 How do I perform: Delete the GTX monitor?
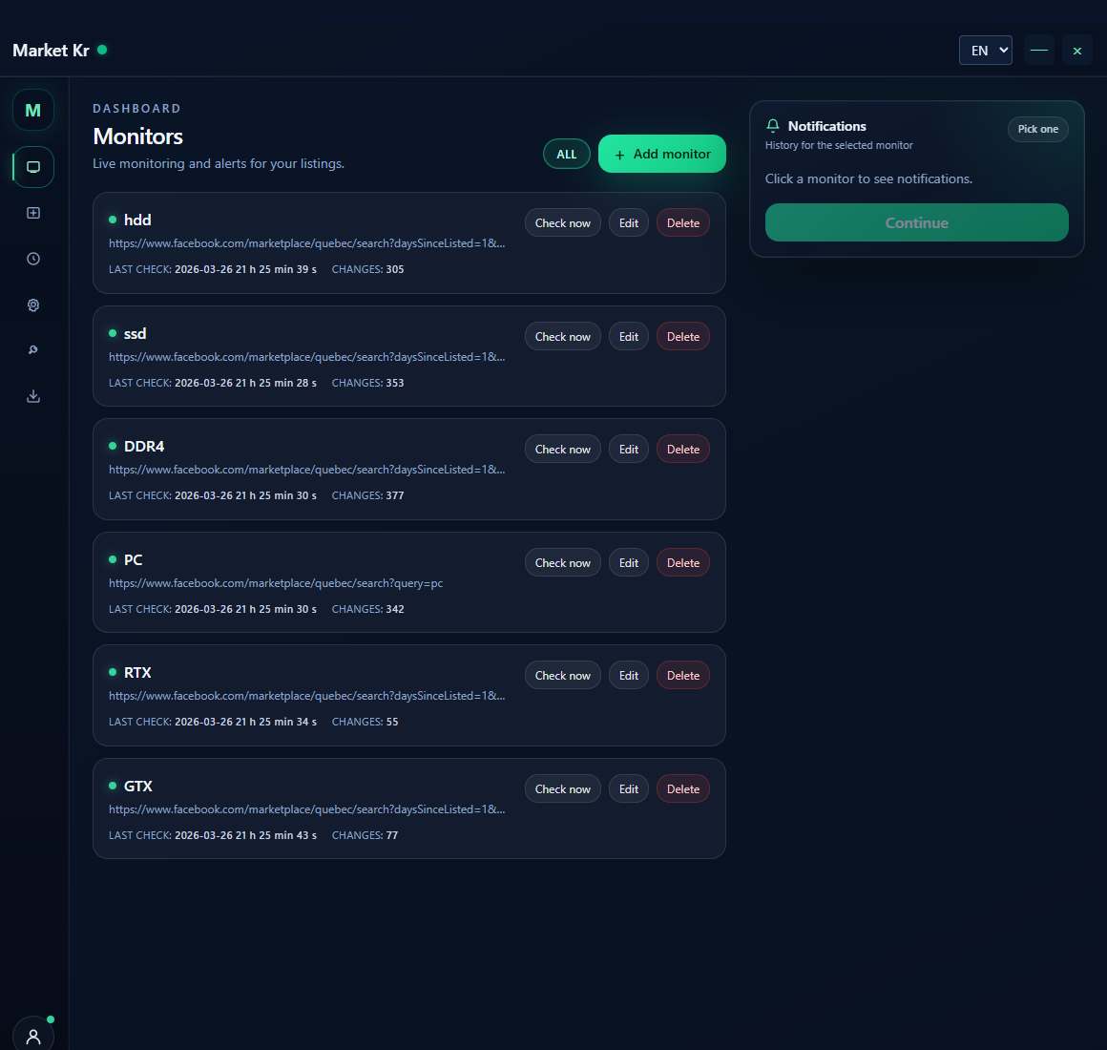click(682, 788)
